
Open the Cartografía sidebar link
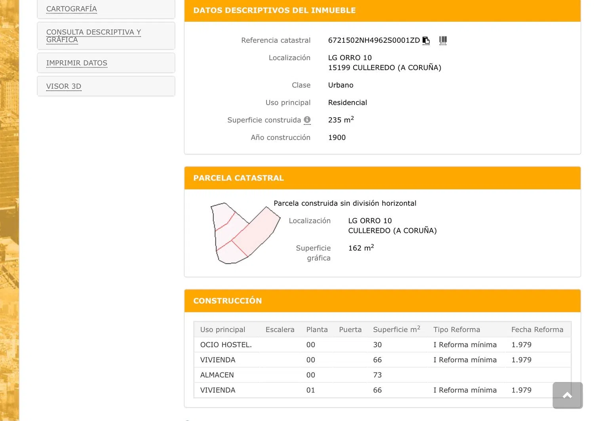tap(72, 9)
